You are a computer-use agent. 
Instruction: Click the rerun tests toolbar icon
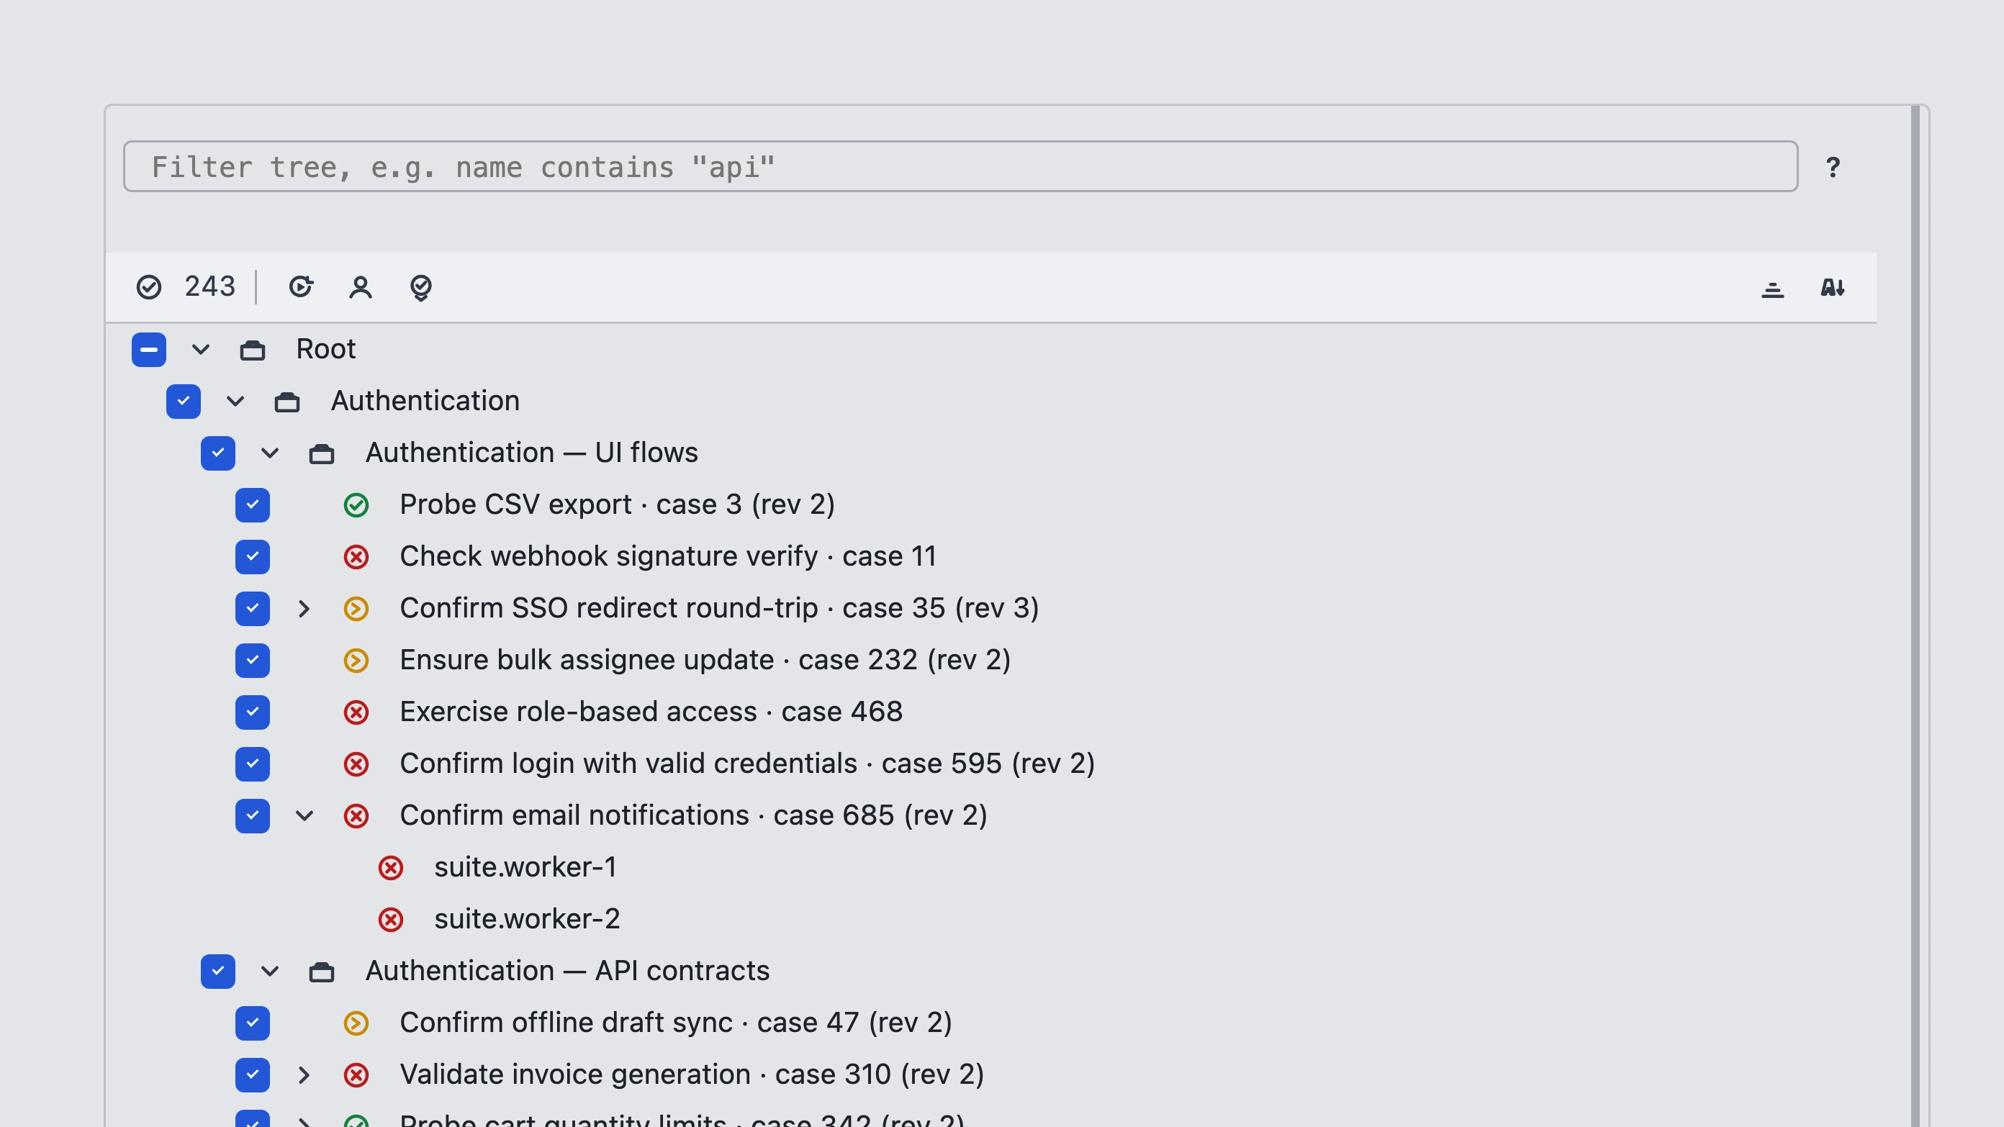pyautogui.click(x=301, y=287)
